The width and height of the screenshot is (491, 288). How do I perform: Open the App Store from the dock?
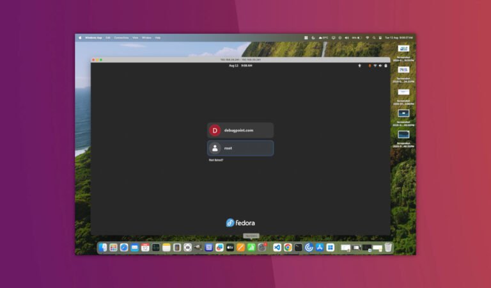[320, 247]
